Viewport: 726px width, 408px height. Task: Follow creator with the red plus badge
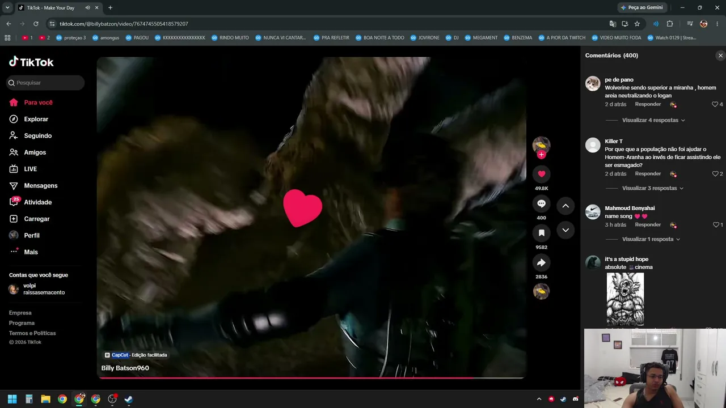541,155
